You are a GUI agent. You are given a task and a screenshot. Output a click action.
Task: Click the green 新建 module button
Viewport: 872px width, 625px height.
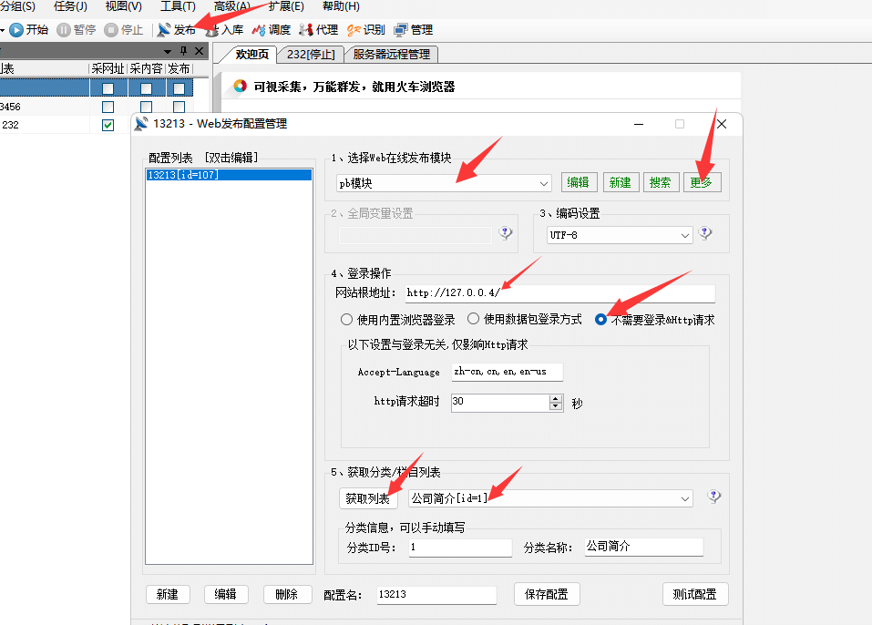tap(621, 182)
